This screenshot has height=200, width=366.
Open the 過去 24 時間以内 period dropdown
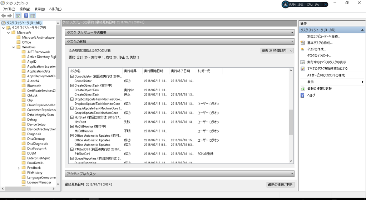(x=277, y=51)
